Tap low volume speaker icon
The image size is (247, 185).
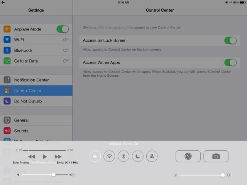18,175
